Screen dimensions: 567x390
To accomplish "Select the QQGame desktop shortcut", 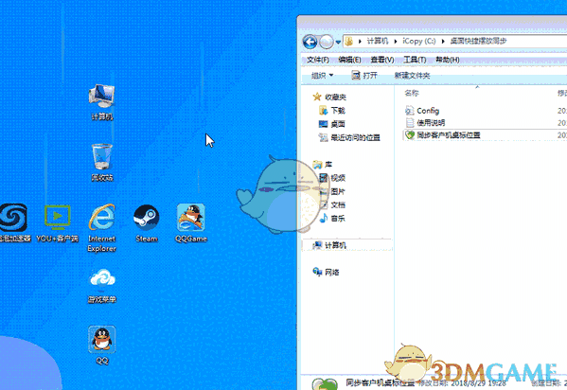I will coord(191,222).
